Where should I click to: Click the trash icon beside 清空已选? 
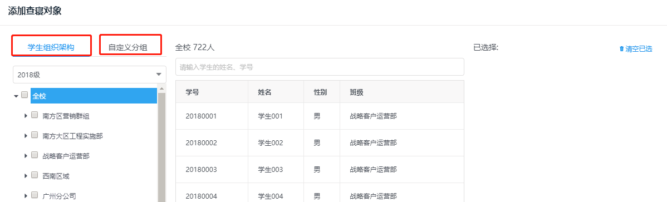click(x=621, y=49)
